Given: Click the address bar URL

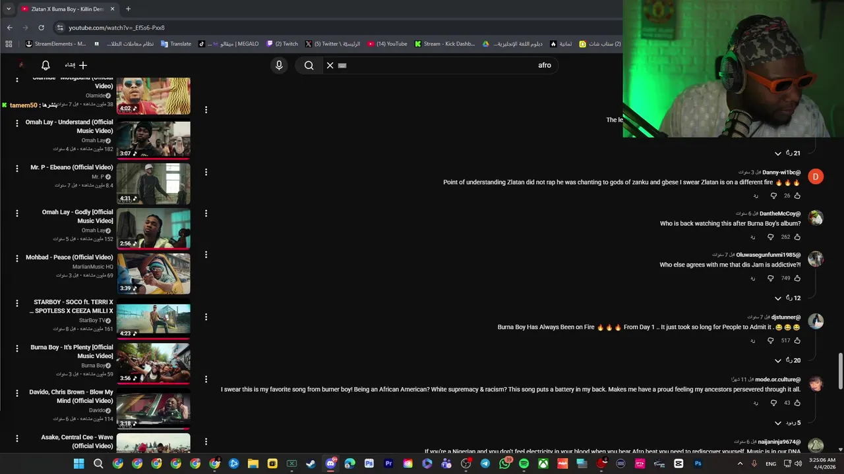Looking at the screenshot, I should tap(117, 28).
